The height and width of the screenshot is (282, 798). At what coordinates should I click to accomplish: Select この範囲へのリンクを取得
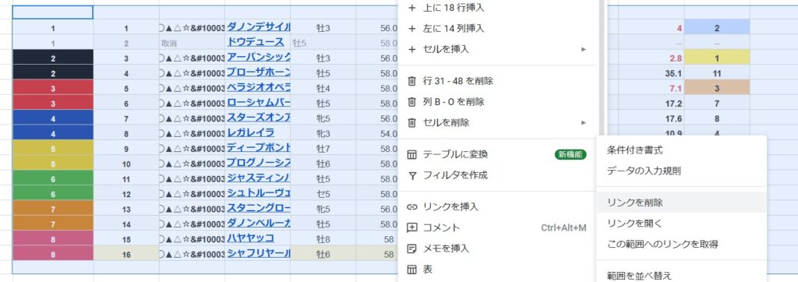(x=681, y=245)
